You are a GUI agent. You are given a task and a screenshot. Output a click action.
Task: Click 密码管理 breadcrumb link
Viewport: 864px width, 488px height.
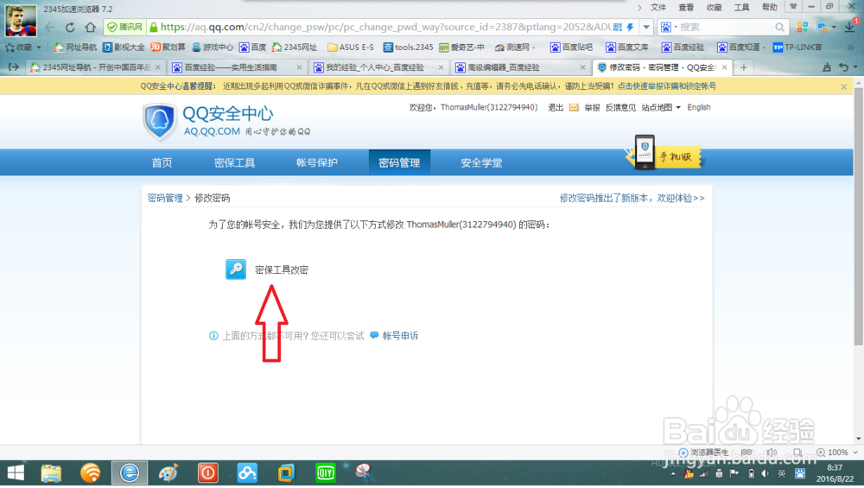pos(165,198)
